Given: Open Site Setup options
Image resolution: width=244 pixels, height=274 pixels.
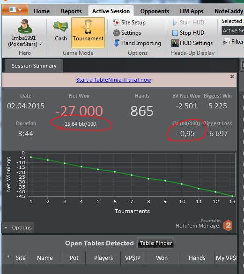Looking at the screenshot, I should [129, 23].
